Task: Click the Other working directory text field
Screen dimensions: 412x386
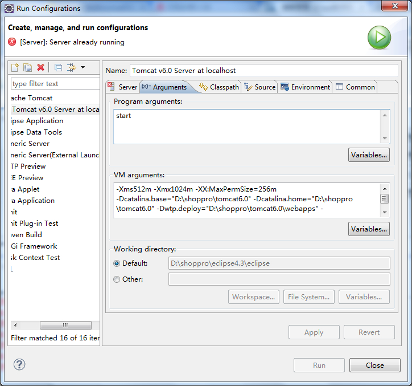Action: coord(279,279)
